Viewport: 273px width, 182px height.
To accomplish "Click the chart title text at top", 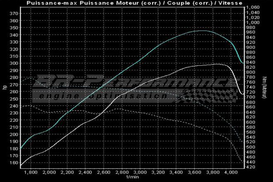I will click(136, 3).
